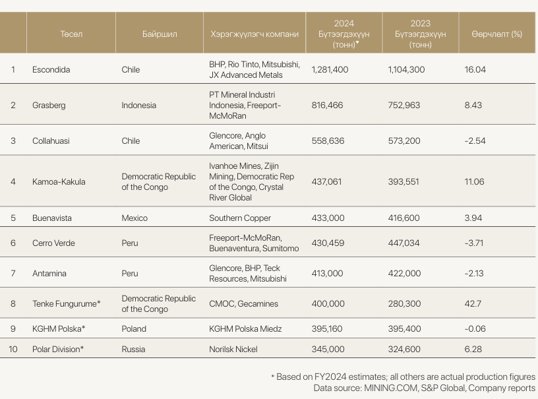Select the Kamoa-Kakula project cell
This screenshot has height=399, width=538.
coord(59,181)
